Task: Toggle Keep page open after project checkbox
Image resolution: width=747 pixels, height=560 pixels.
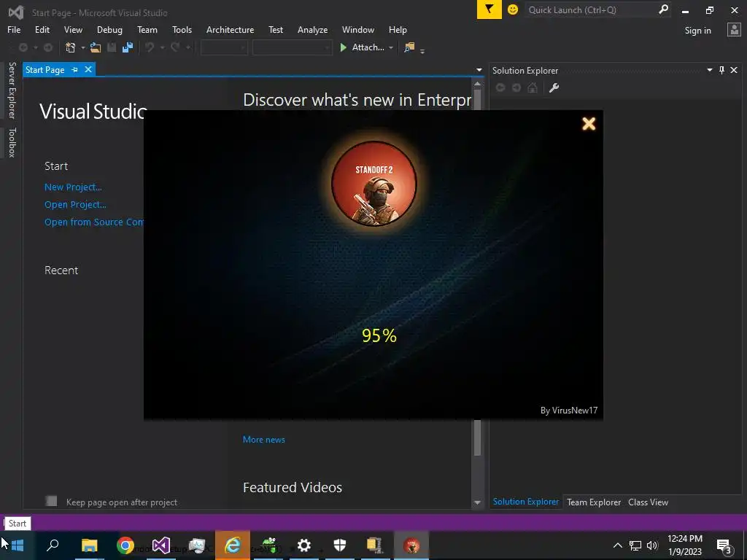Action: [x=51, y=501]
